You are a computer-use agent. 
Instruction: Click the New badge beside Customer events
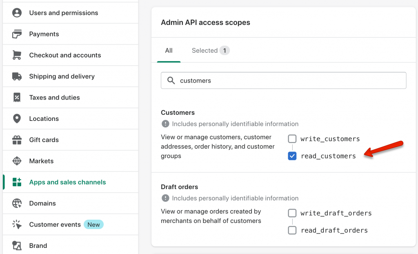point(93,224)
